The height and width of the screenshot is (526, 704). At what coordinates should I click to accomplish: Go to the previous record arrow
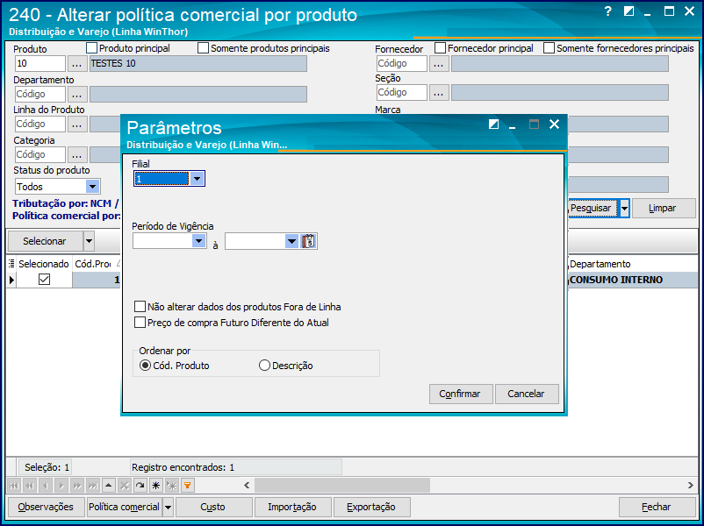tap(46, 486)
